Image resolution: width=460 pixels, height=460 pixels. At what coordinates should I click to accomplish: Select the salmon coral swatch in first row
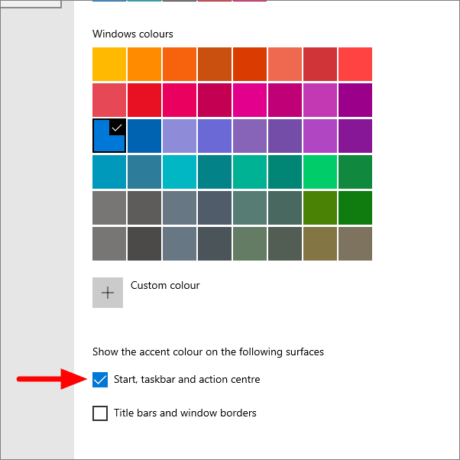(x=285, y=64)
